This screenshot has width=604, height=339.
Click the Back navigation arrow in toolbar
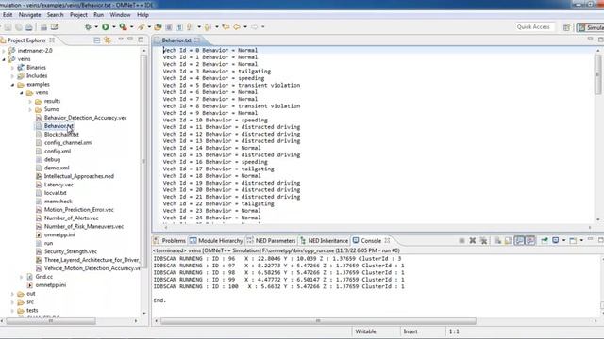pos(237,27)
